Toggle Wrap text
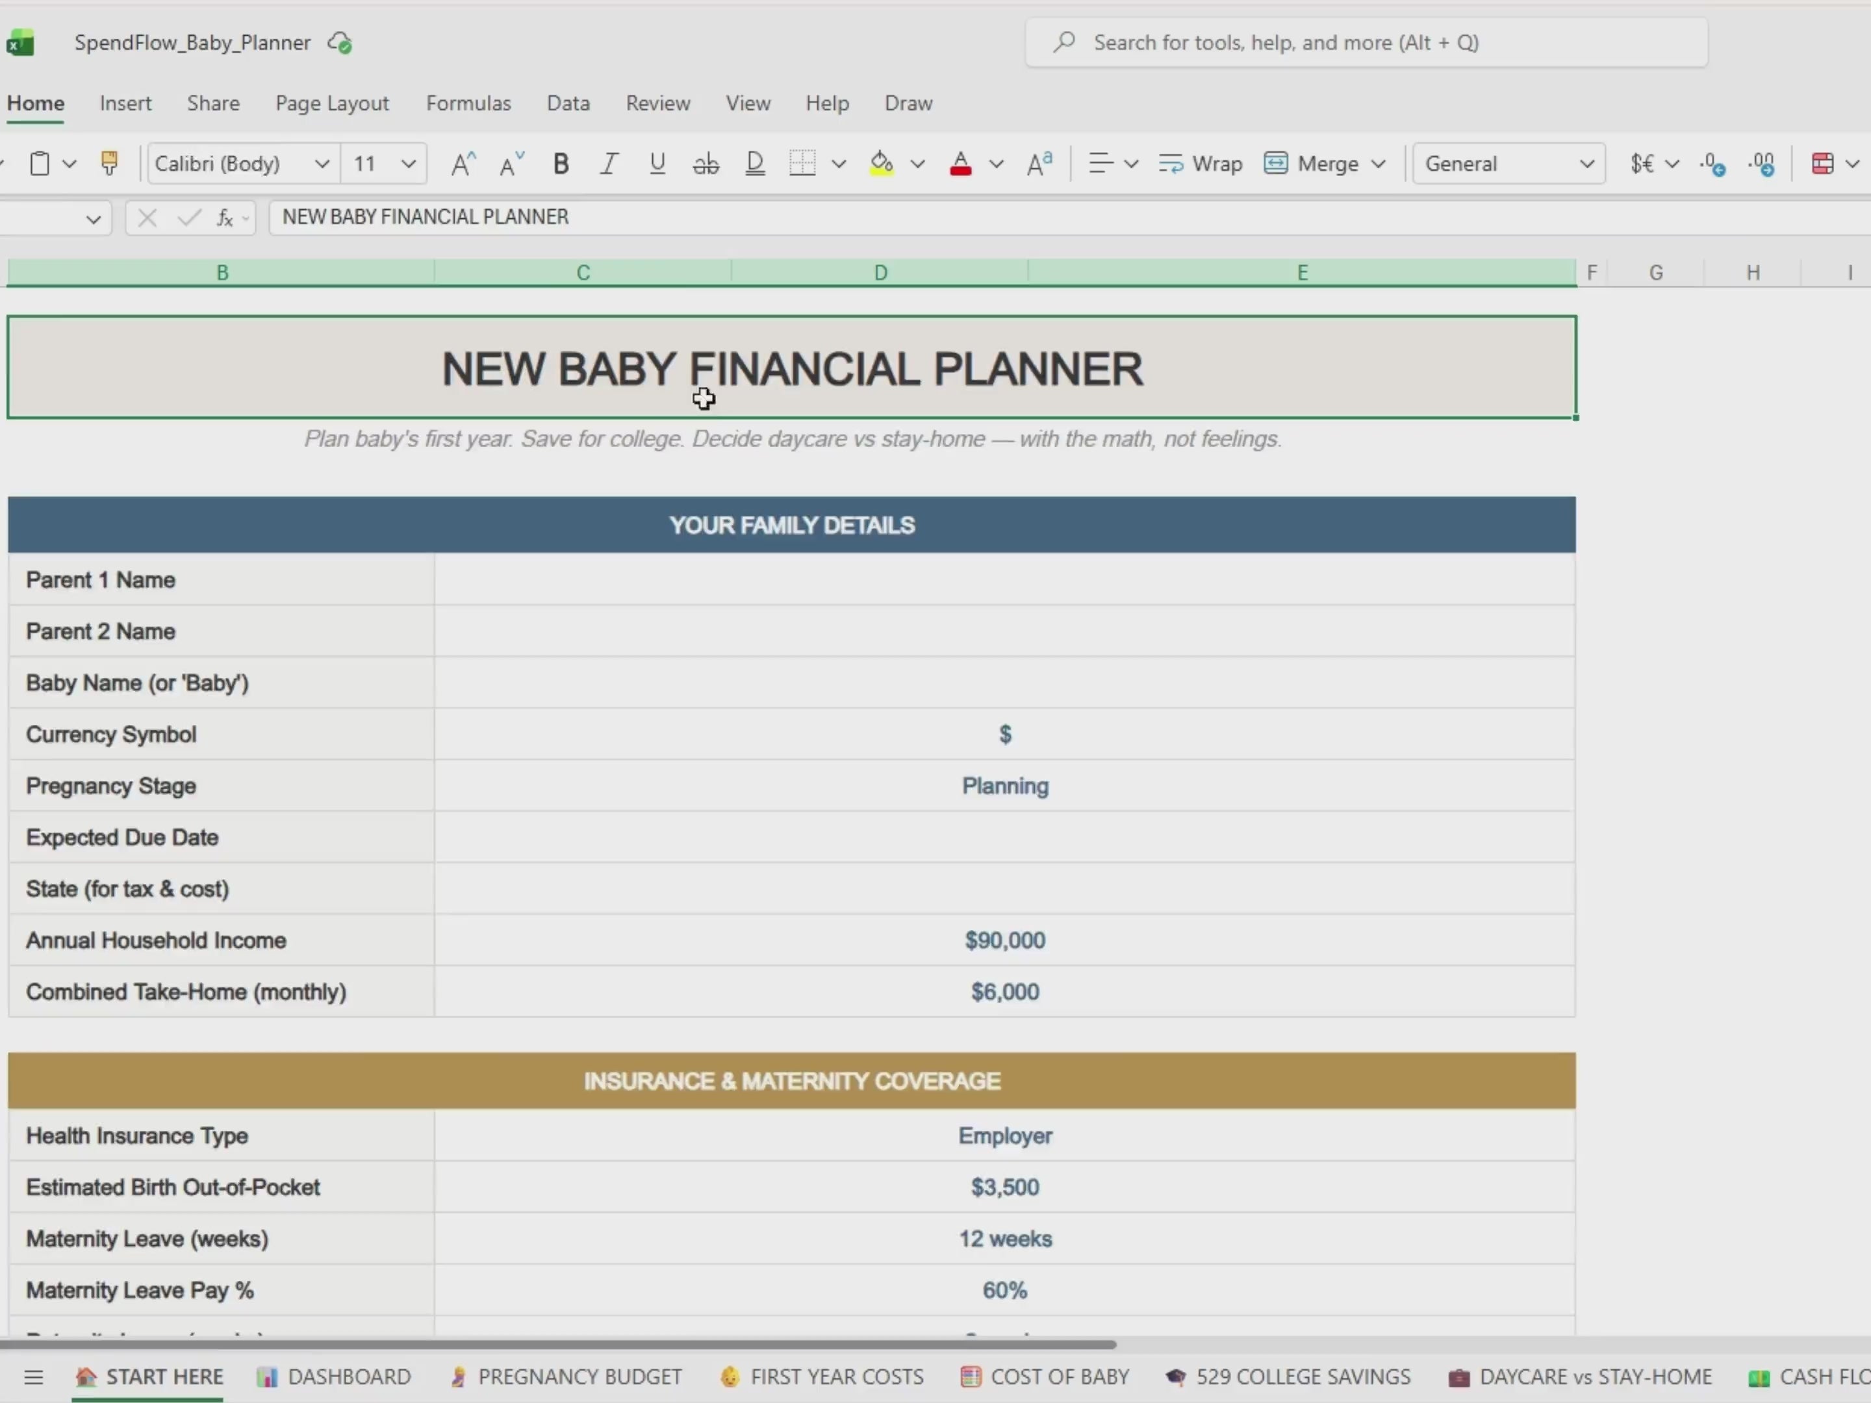This screenshot has width=1871, height=1403. point(1201,163)
